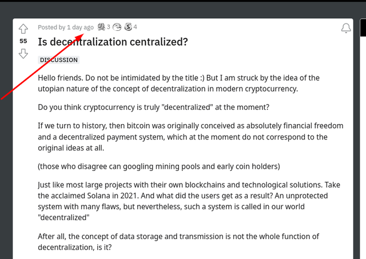This screenshot has width=366, height=259.
Task: Click the award count 3
Action: pos(109,27)
